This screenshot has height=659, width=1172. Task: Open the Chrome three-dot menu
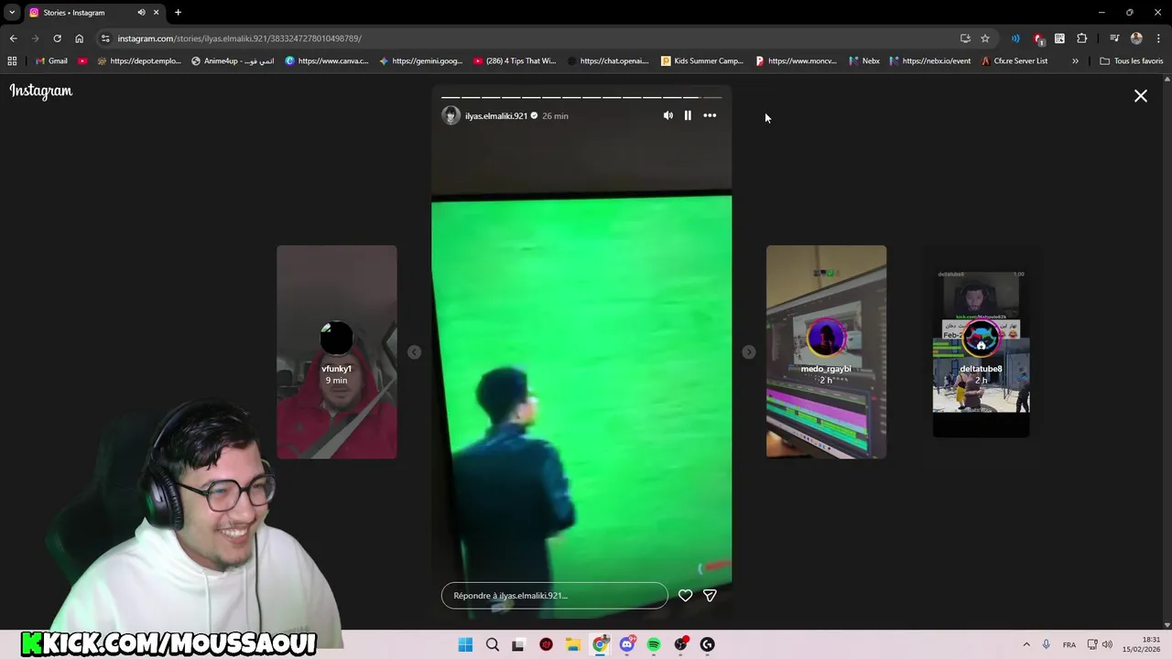pos(1158,38)
